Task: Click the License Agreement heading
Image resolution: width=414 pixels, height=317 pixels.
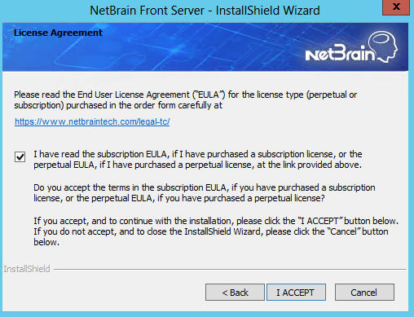Action: [58, 33]
